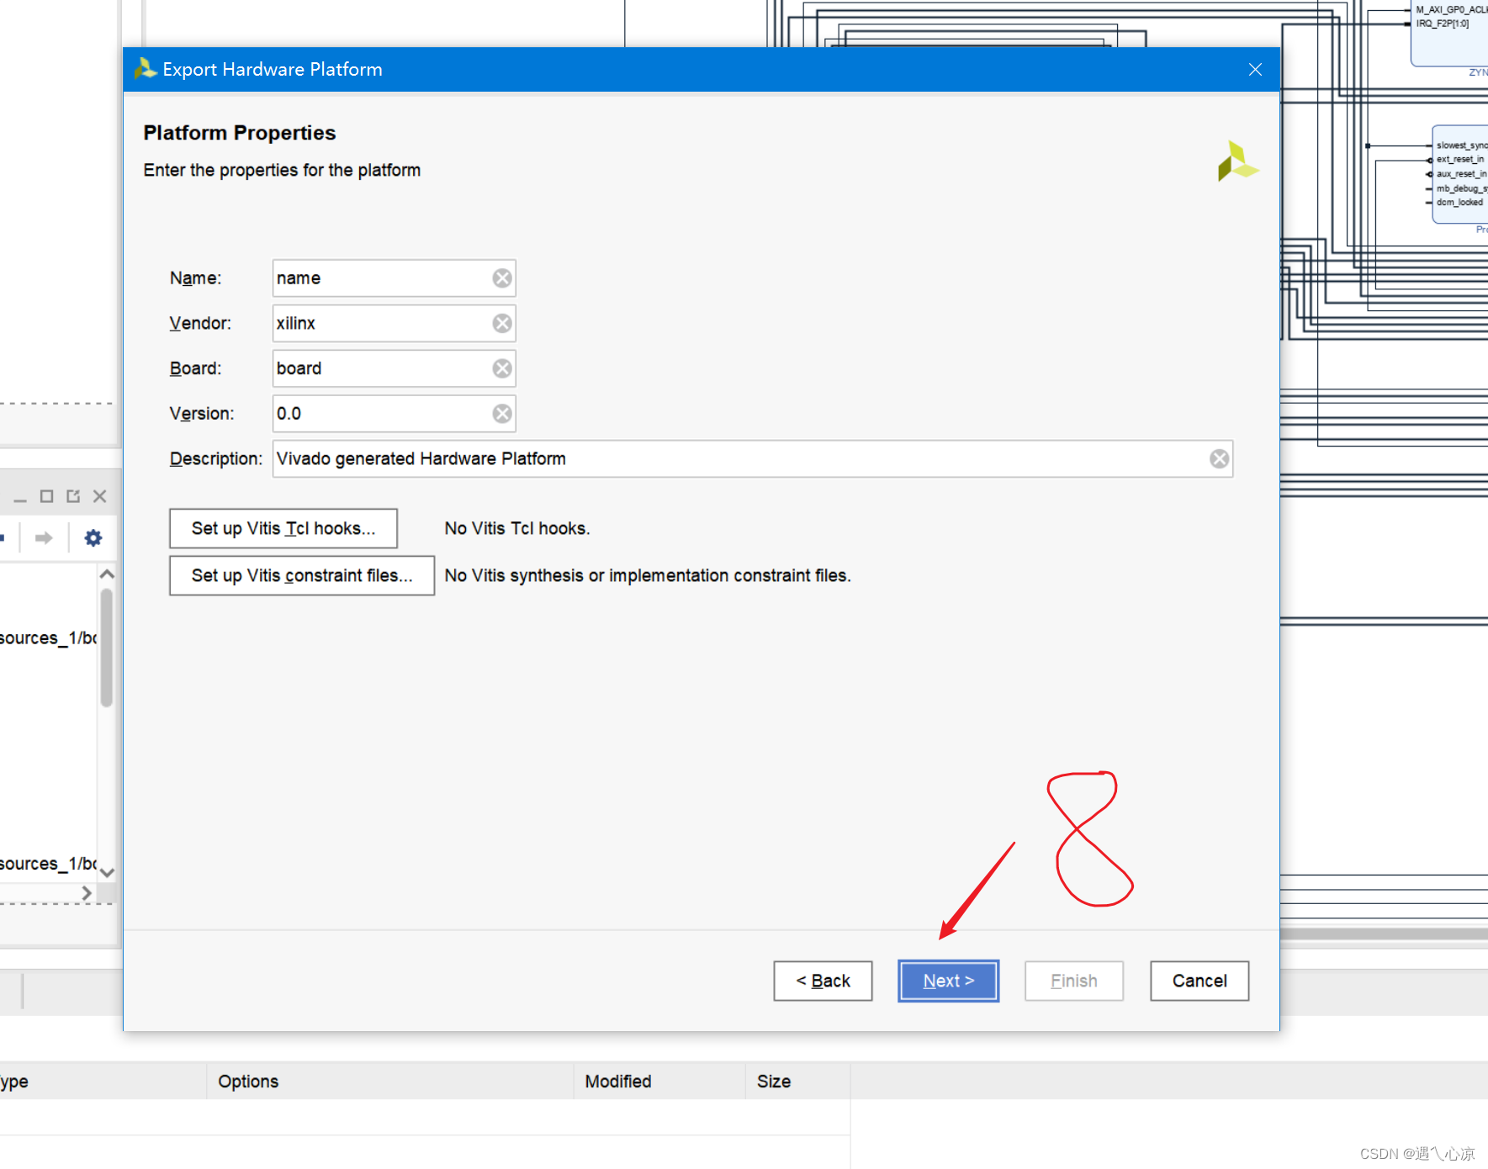Clear the Vendor field with its X icon
This screenshot has height=1169, width=1488.
pos(502,324)
